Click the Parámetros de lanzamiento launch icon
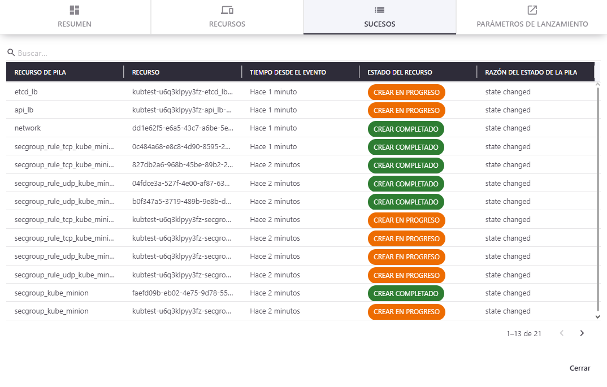607x387 pixels. [x=532, y=10]
